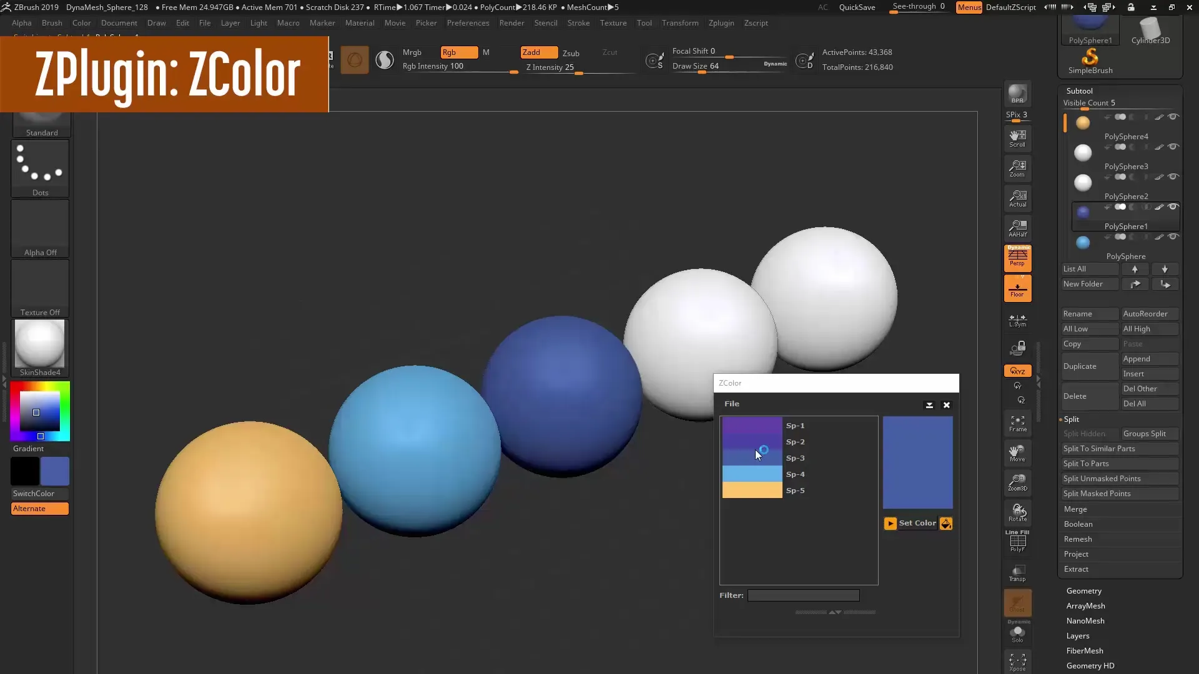The image size is (1199, 674).
Task: Open the Material menu
Action: pos(360,23)
